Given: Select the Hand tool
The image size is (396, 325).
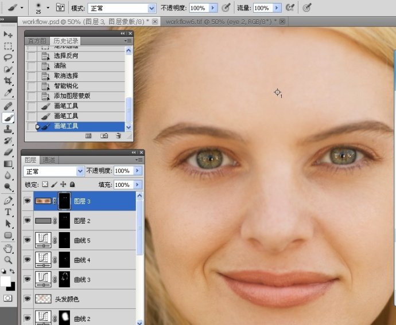Looking at the screenshot, I should (8, 249).
